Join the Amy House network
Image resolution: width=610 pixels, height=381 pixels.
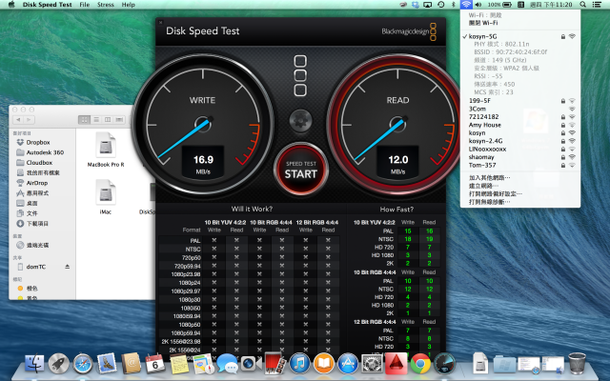tap(520, 125)
